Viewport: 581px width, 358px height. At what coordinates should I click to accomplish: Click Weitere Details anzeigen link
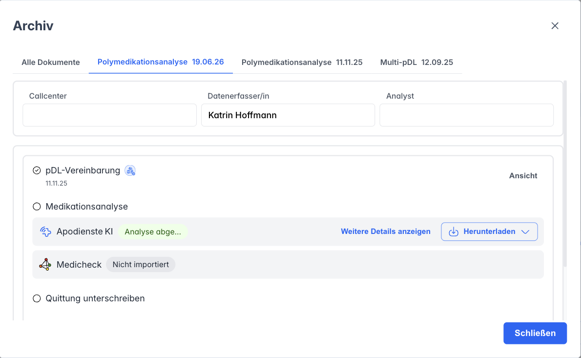386,232
